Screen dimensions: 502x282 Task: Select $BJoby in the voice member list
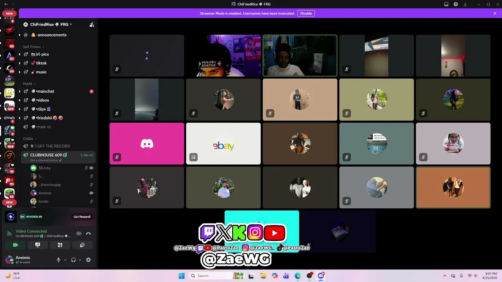click(x=62, y=168)
